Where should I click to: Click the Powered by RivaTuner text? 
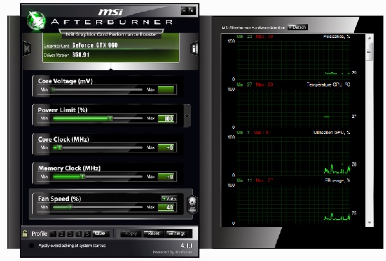click(x=172, y=252)
